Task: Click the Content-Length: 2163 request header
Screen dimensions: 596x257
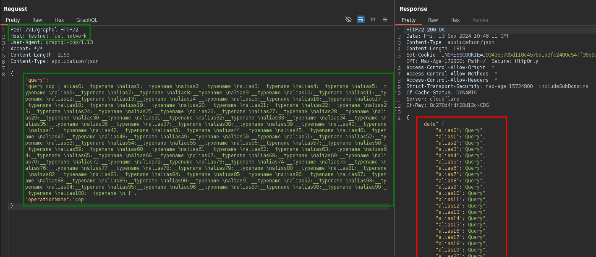Action: pyautogui.click(x=40, y=55)
